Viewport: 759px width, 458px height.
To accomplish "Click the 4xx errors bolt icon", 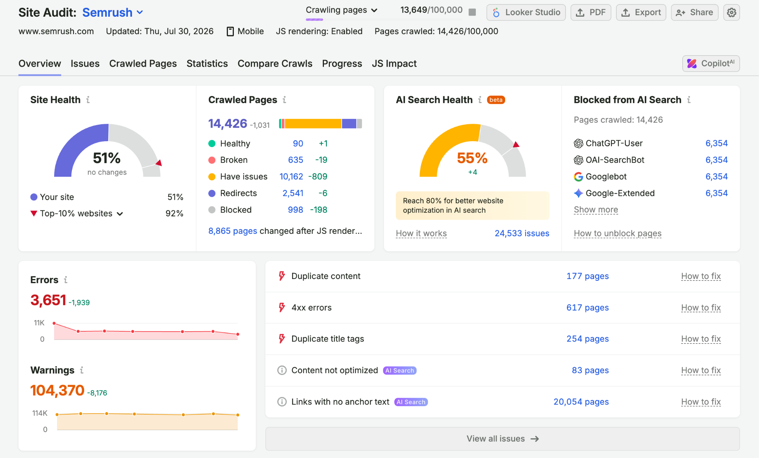I will coord(282,308).
